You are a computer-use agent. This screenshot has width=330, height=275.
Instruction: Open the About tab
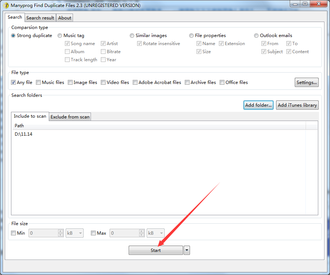[65, 18]
